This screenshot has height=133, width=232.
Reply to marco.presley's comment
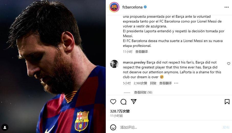(153, 83)
